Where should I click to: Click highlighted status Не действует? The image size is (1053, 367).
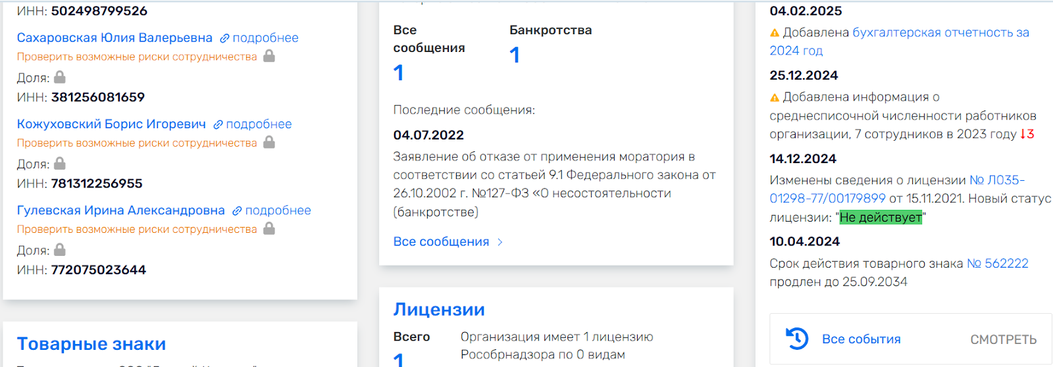[881, 217]
